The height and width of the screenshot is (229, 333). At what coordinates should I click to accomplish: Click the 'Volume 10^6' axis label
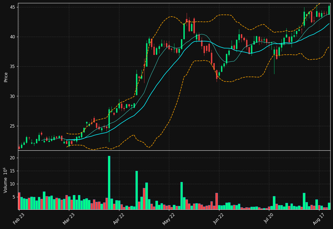click(5, 180)
